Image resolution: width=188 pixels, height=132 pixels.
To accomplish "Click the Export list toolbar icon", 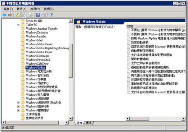I will coord(31,15).
